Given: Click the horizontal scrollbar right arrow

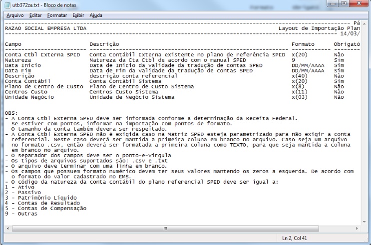Looking at the screenshot, I should [x=357, y=229].
